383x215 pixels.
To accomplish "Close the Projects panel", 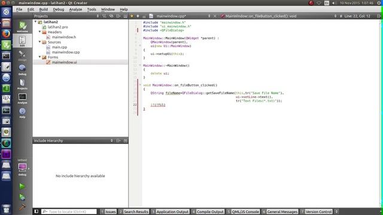I will (x=125, y=16).
